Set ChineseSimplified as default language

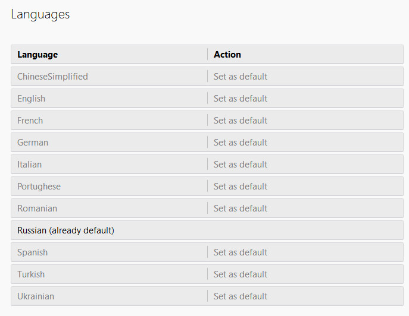coord(241,77)
